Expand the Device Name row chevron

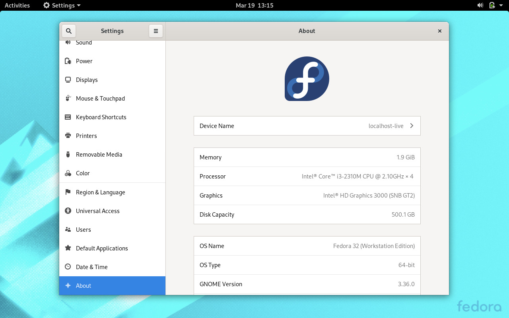tap(412, 126)
